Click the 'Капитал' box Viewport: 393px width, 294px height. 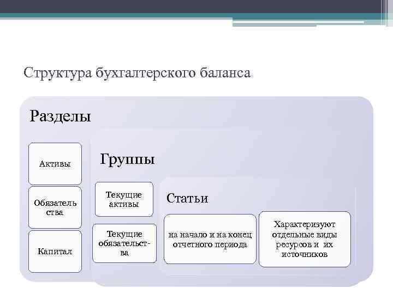click(x=55, y=251)
